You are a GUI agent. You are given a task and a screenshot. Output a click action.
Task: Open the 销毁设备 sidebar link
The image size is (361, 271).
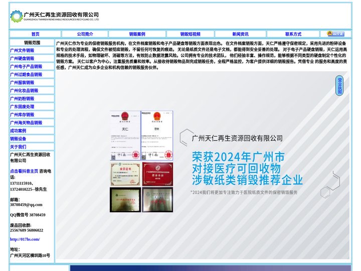[x=18, y=139]
